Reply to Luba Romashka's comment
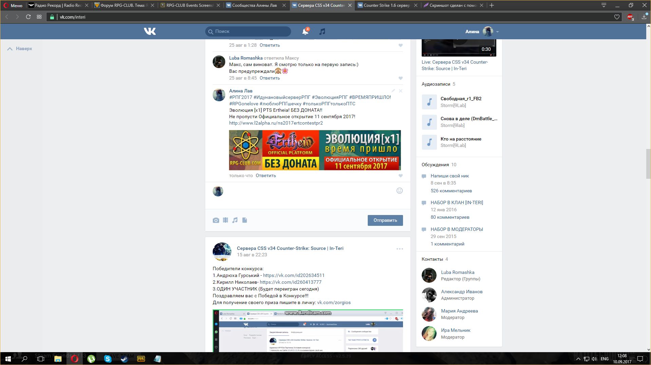 click(270, 78)
